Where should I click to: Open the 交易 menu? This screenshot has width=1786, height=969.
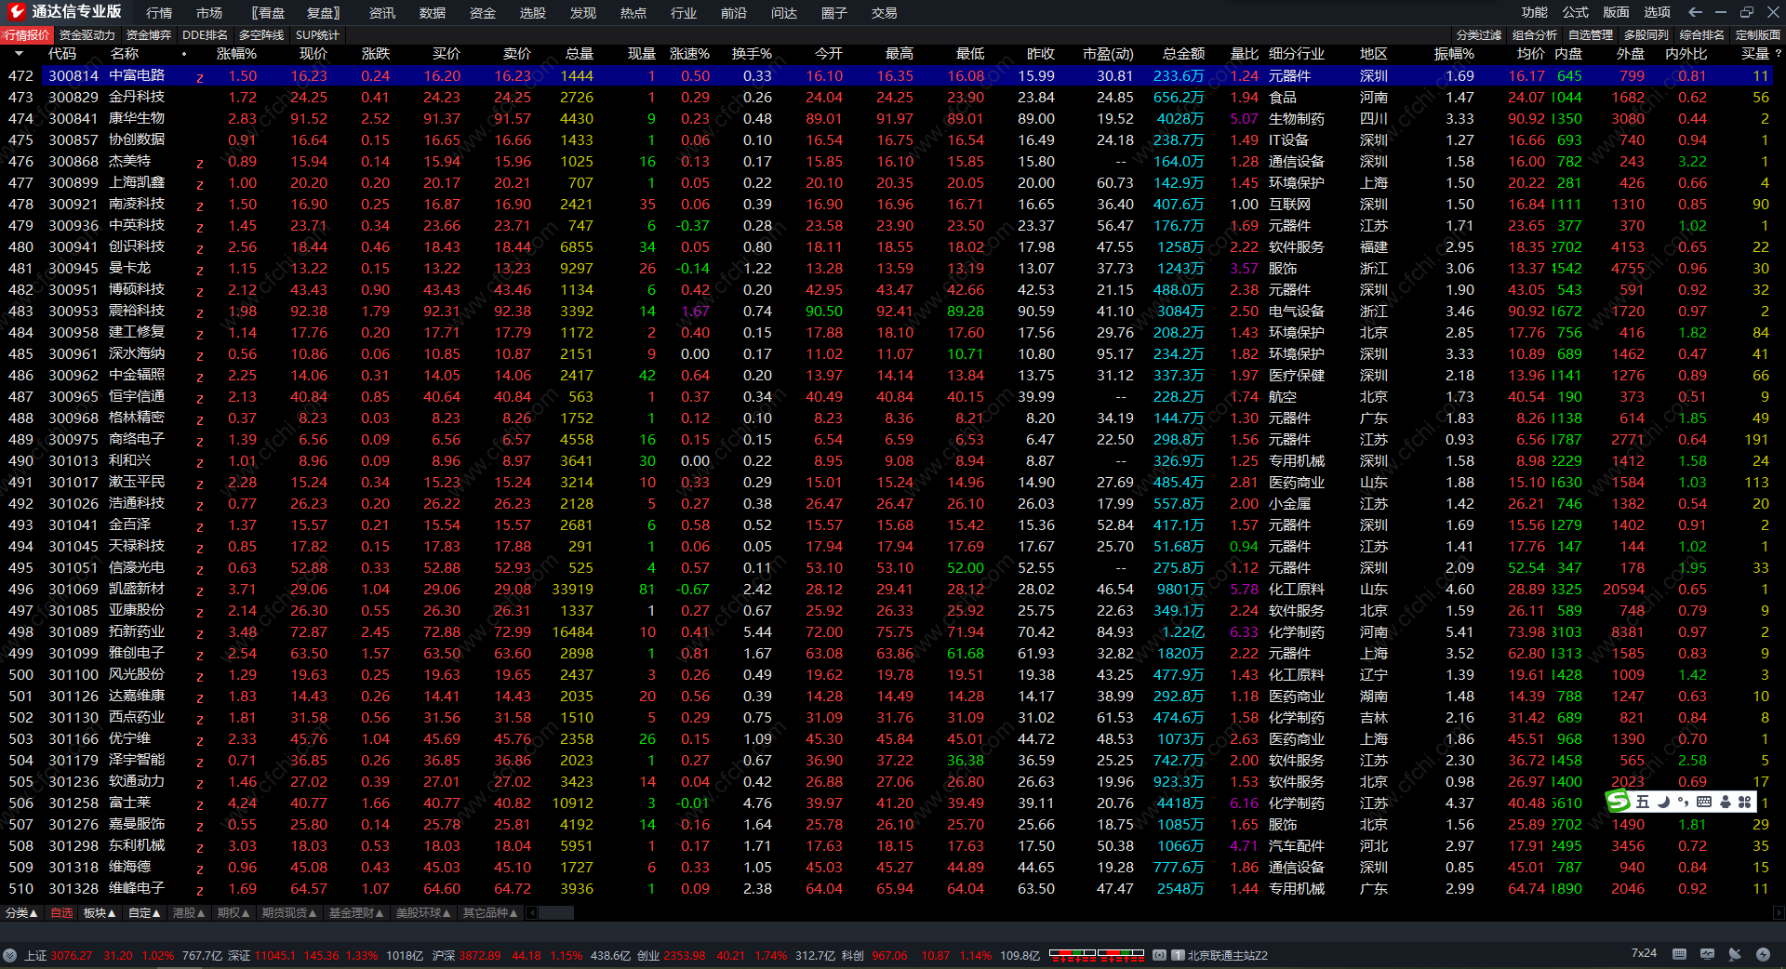tap(885, 13)
